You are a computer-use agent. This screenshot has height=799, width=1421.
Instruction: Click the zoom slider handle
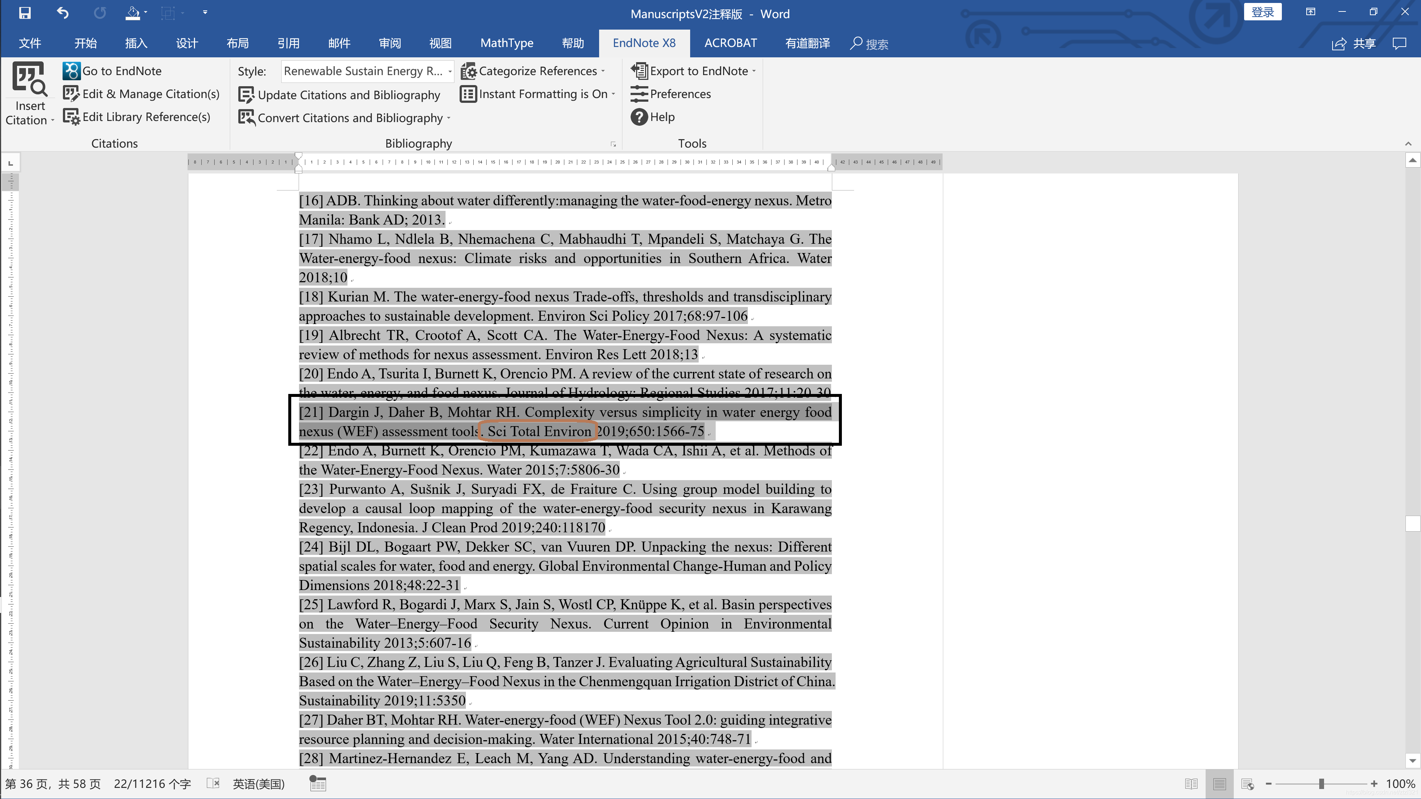click(x=1322, y=783)
